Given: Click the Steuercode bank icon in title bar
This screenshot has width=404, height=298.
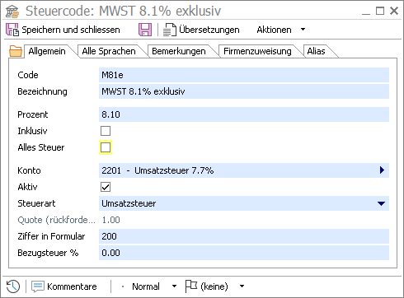Looking at the screenshot, I should 12,12.
